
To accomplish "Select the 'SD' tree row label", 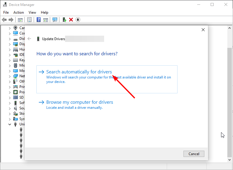I will click(x=21, y=97).
